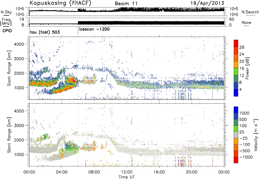Viewport: 259px width, 179px height.
Task: Click the red bottom swatch of Velocity color bar
Action: pyautogui.click(x=236, y=160)
